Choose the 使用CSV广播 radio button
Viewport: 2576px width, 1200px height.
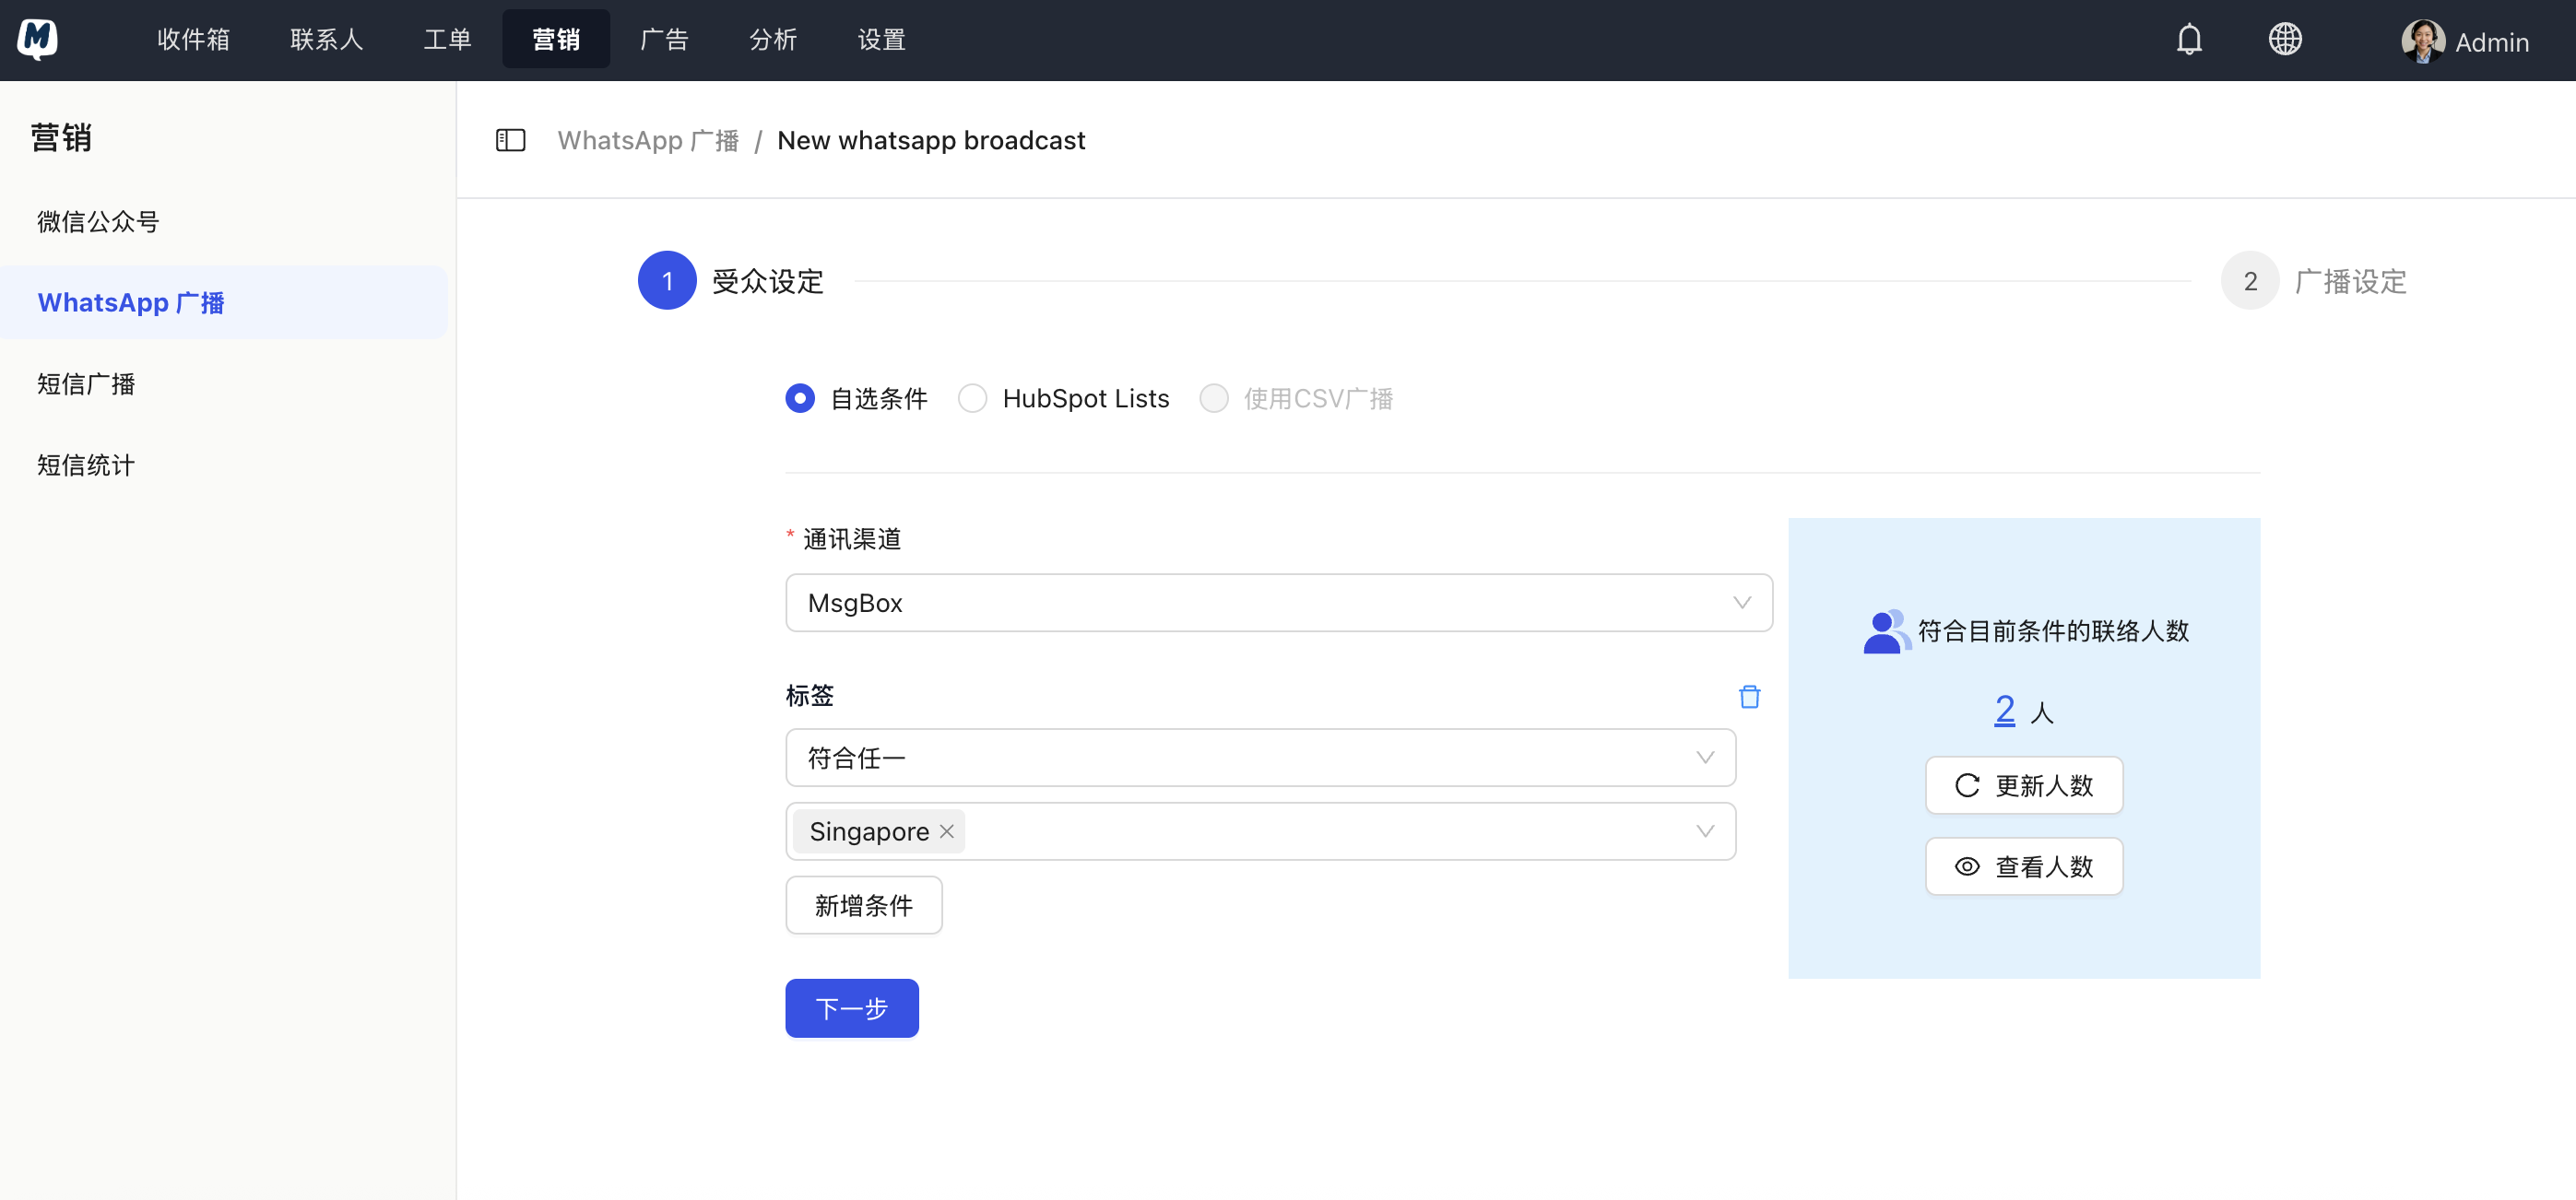click(1214, 399)
